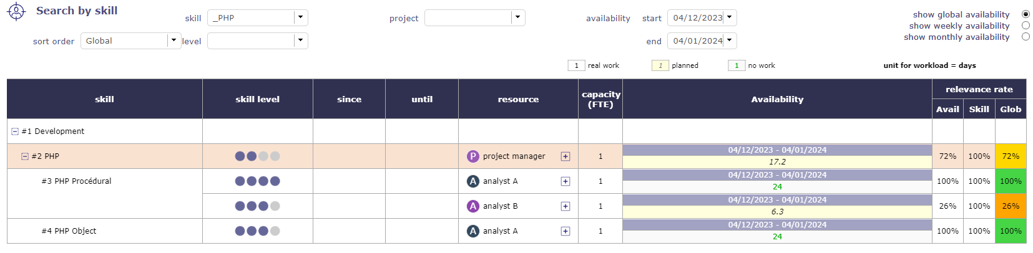Image resolution: width=1033 pixels, height=253 pixels.
Task: Collapse the #2 PHP skill node
Action: [x=25, y=156]
